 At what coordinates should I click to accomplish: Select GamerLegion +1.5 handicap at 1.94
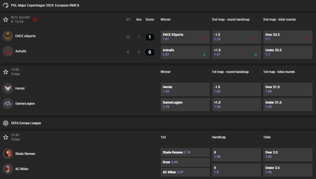pos(236,105)
